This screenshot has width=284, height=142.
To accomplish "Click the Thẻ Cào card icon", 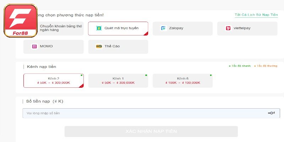I will pyautogui.click(x=99, y=47).
